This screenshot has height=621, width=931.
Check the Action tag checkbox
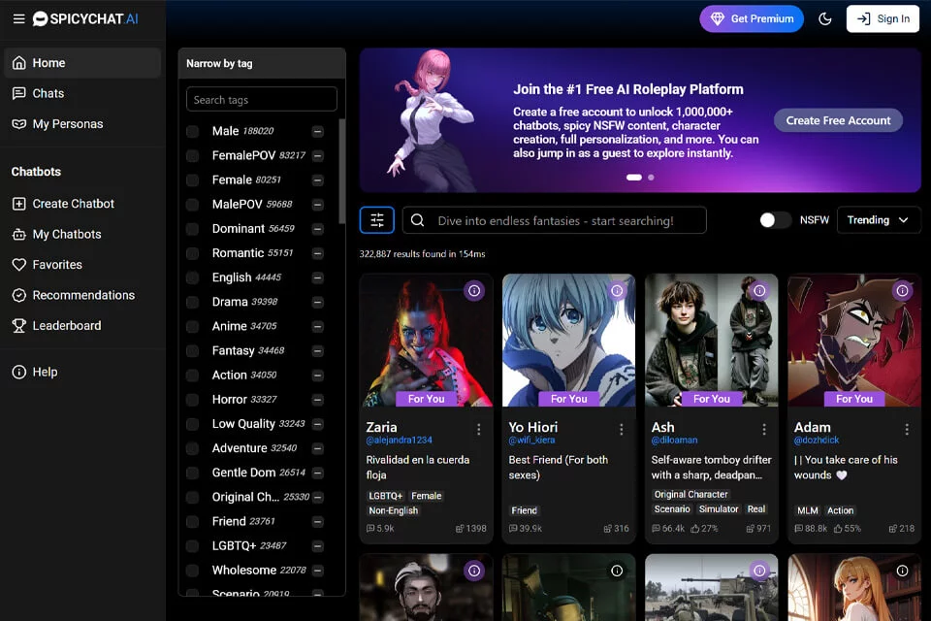192,375
